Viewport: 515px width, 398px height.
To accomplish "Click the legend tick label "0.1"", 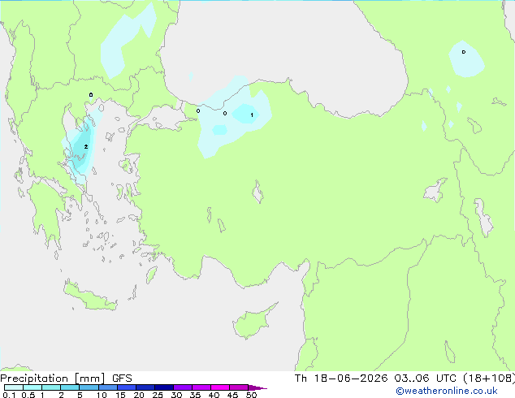I will (9, 395).
